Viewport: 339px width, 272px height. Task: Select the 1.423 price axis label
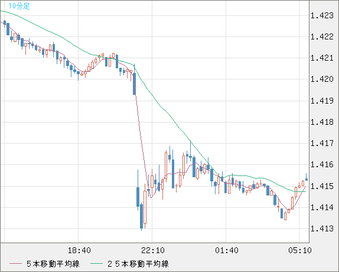pyautogui.click(x=322, y=15)
